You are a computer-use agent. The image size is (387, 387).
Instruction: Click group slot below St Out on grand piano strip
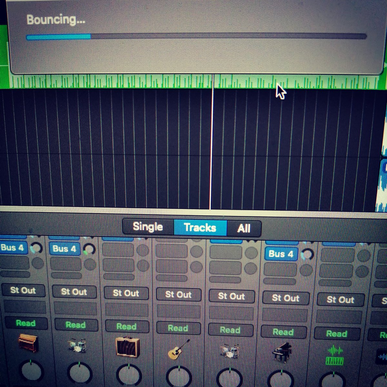click(x=284, y=315)
